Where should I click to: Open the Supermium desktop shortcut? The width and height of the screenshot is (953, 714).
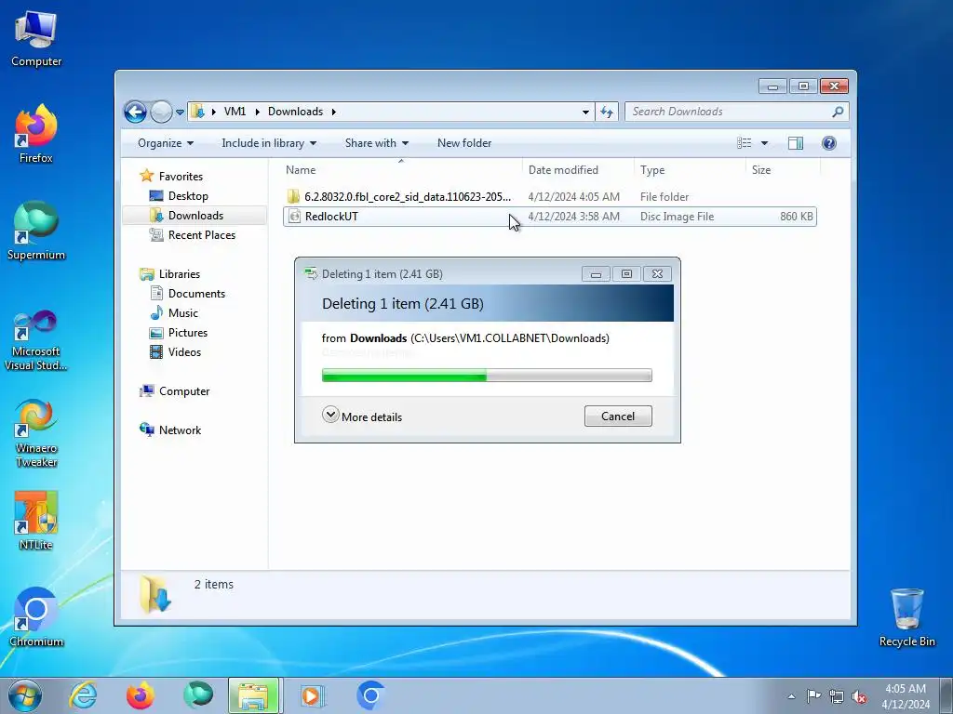36,231
